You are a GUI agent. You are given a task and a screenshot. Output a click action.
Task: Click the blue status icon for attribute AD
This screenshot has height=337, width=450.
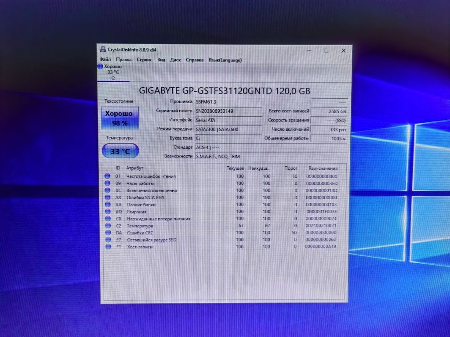pos(108,212)
